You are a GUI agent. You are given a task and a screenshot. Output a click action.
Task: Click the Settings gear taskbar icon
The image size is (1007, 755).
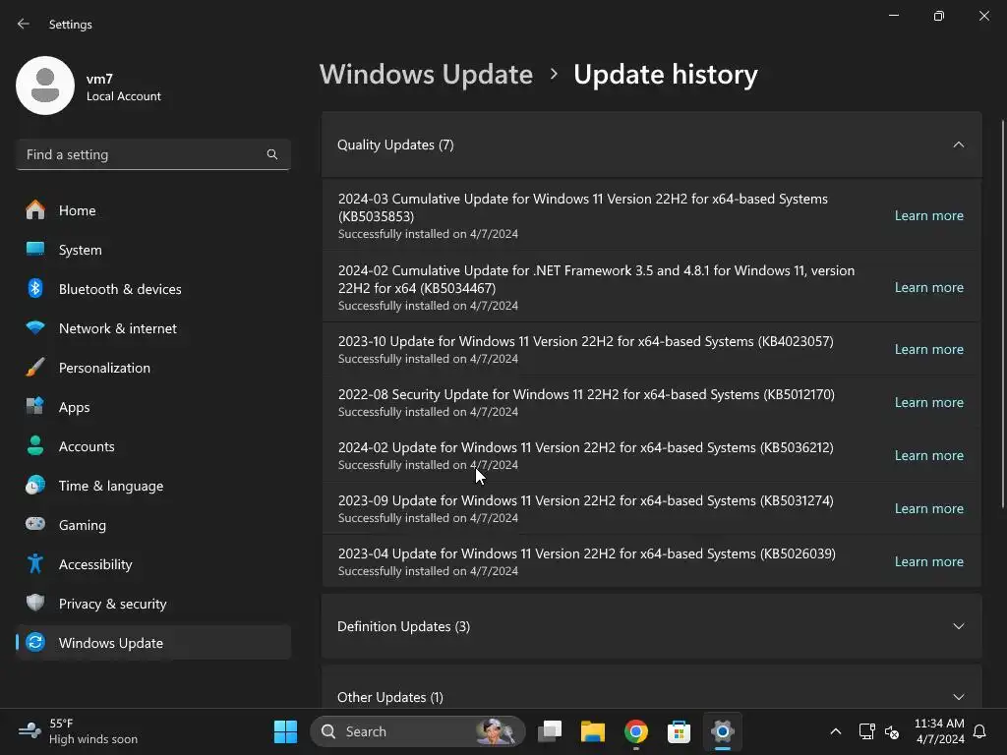point(723,731)
